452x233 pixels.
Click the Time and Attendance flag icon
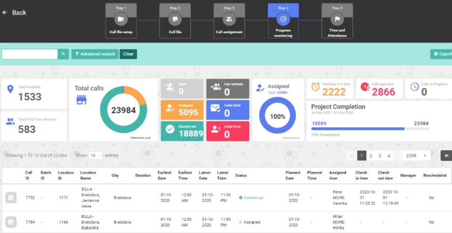[337, 19]
